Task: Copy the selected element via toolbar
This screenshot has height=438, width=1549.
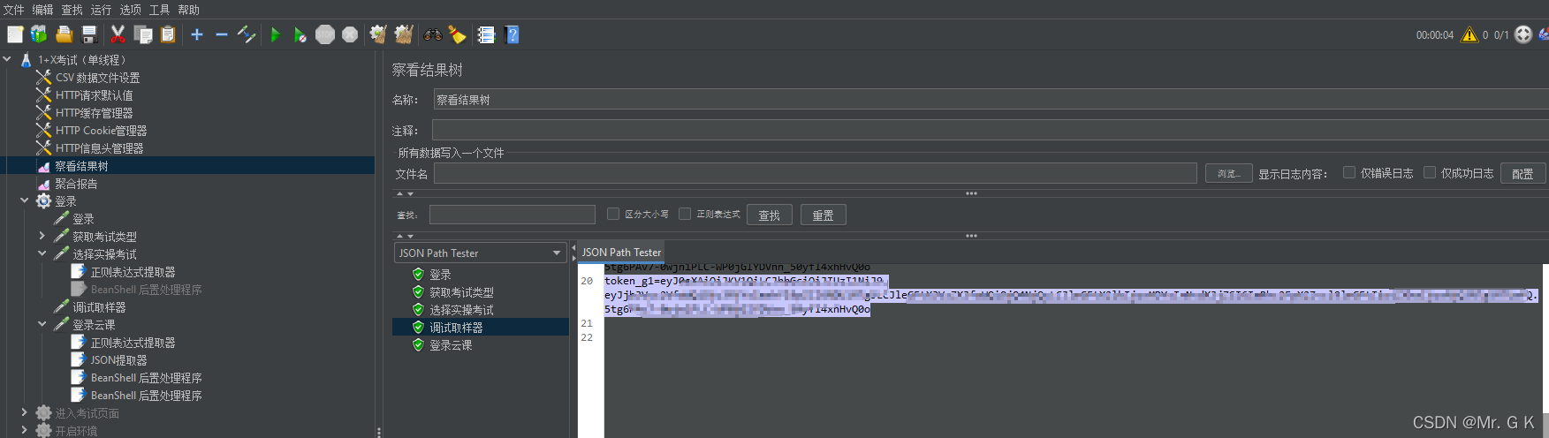Action: [x=142, y=34]
